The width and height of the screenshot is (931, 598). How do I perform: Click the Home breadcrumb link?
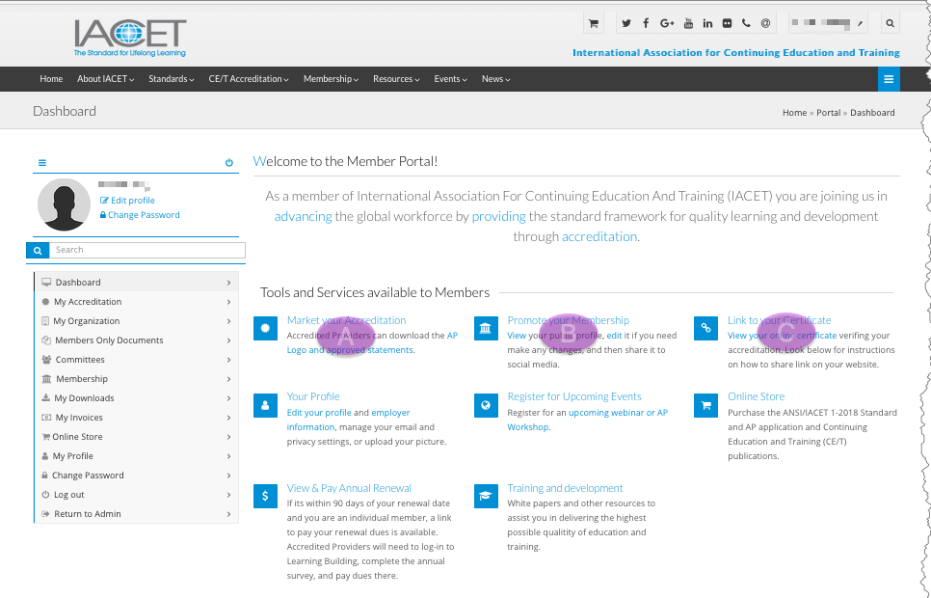tap(794, 113)
